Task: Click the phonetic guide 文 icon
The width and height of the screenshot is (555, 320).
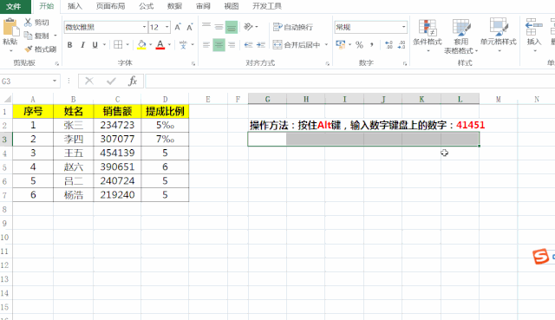Action: pyautogui.click(x=183, y=44)
